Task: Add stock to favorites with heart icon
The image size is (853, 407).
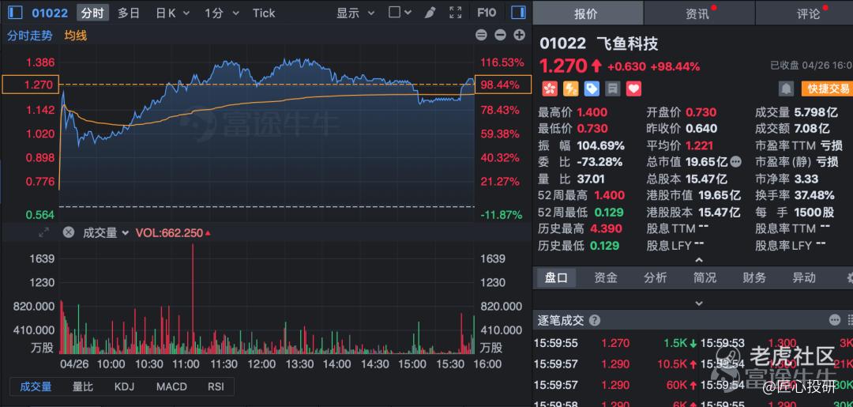Action: click(633, 89)
